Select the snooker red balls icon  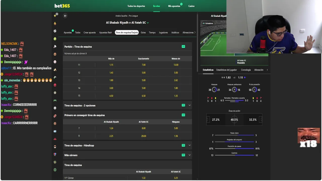(55, 139)
